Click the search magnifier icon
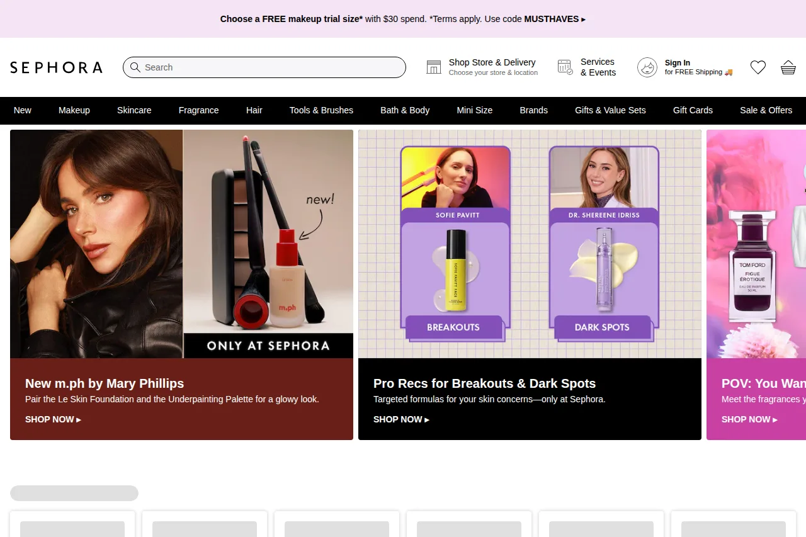 point(135,67)
